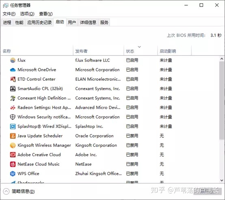225x200 pixels.
Task: Switch to the 详细信息 tab
Action: tap(88, 22)
